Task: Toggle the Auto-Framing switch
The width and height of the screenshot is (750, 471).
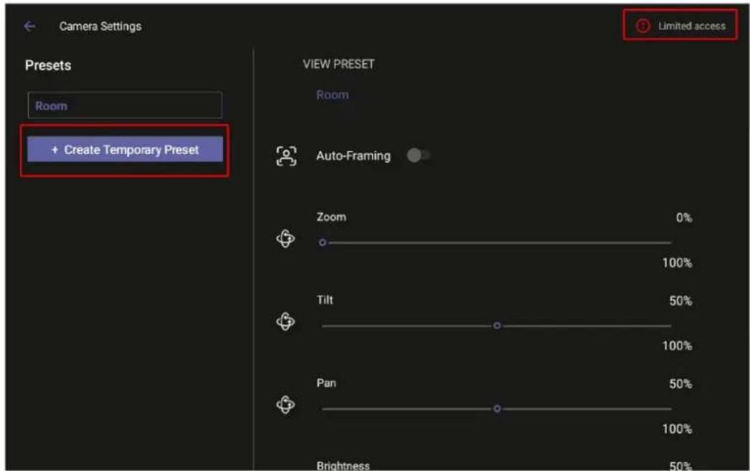Action: [x=419, y=156]
